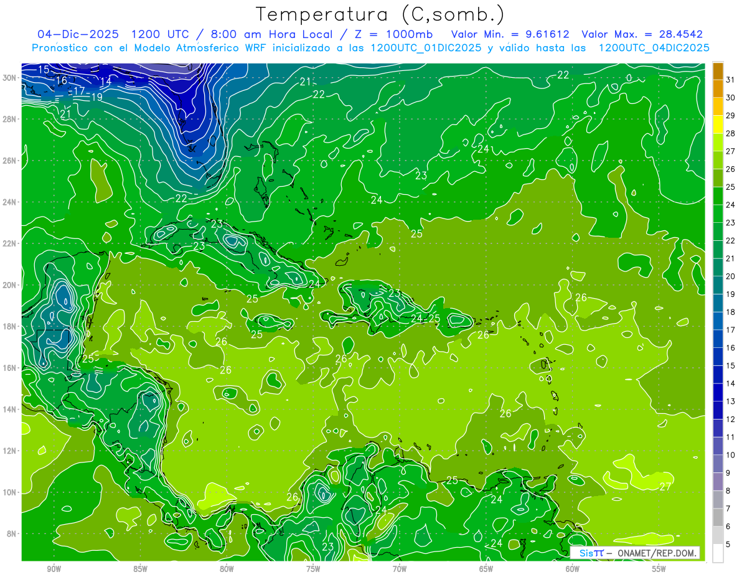Click the "12N" latitude axis label
The image size is (747, 577).
coord(11,451)
